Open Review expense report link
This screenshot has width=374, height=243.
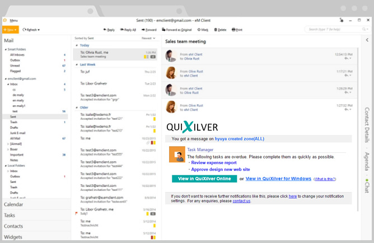[214, 162]
